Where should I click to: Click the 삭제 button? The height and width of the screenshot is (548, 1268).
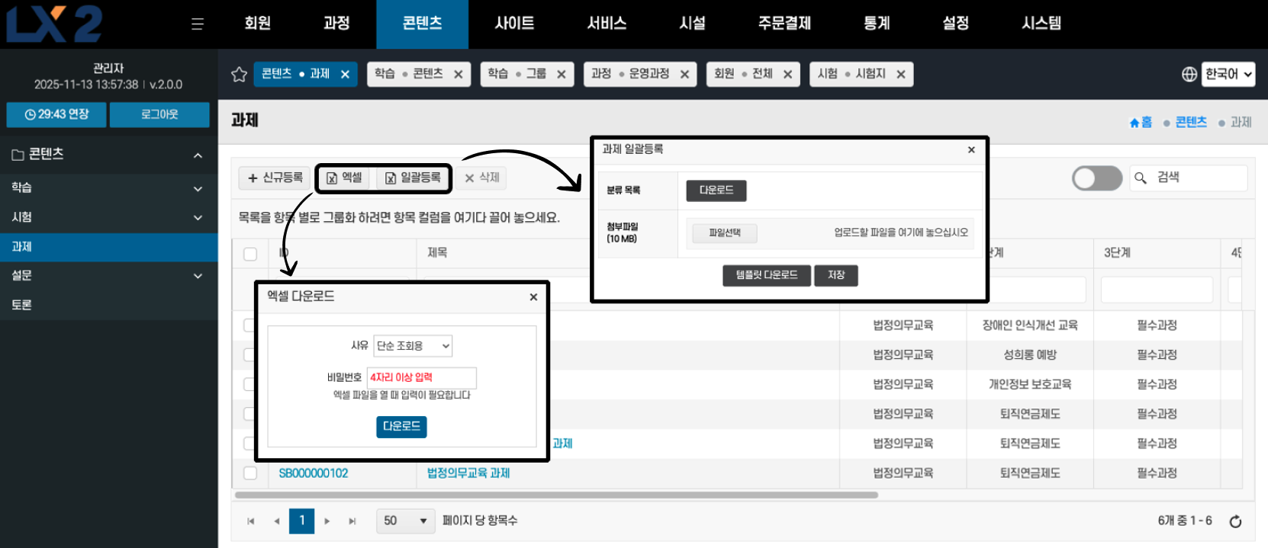tap(482, 178)
